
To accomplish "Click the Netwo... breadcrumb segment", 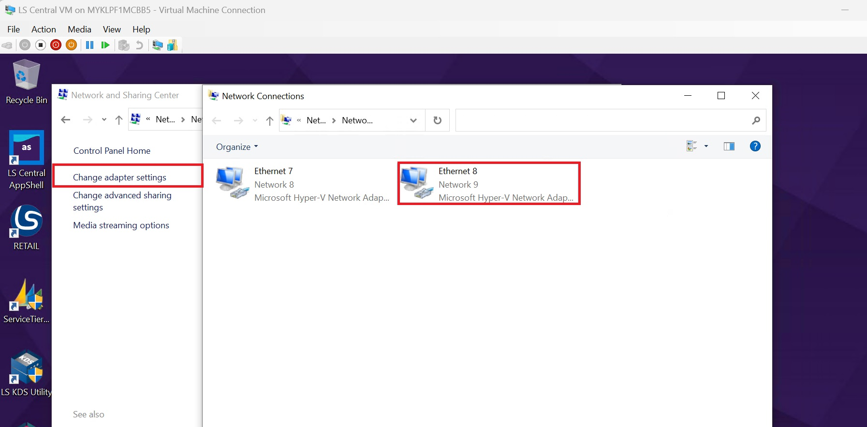I will click(357, 120).
